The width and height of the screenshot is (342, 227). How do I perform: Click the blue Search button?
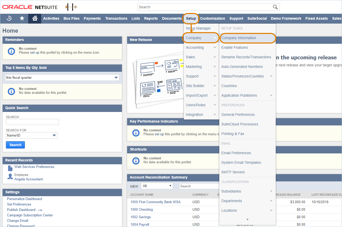15,145
